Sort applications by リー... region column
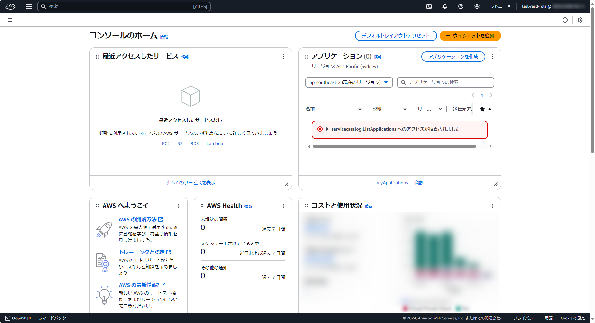Screen dimensions: 595x323 [x=440, y=109]
